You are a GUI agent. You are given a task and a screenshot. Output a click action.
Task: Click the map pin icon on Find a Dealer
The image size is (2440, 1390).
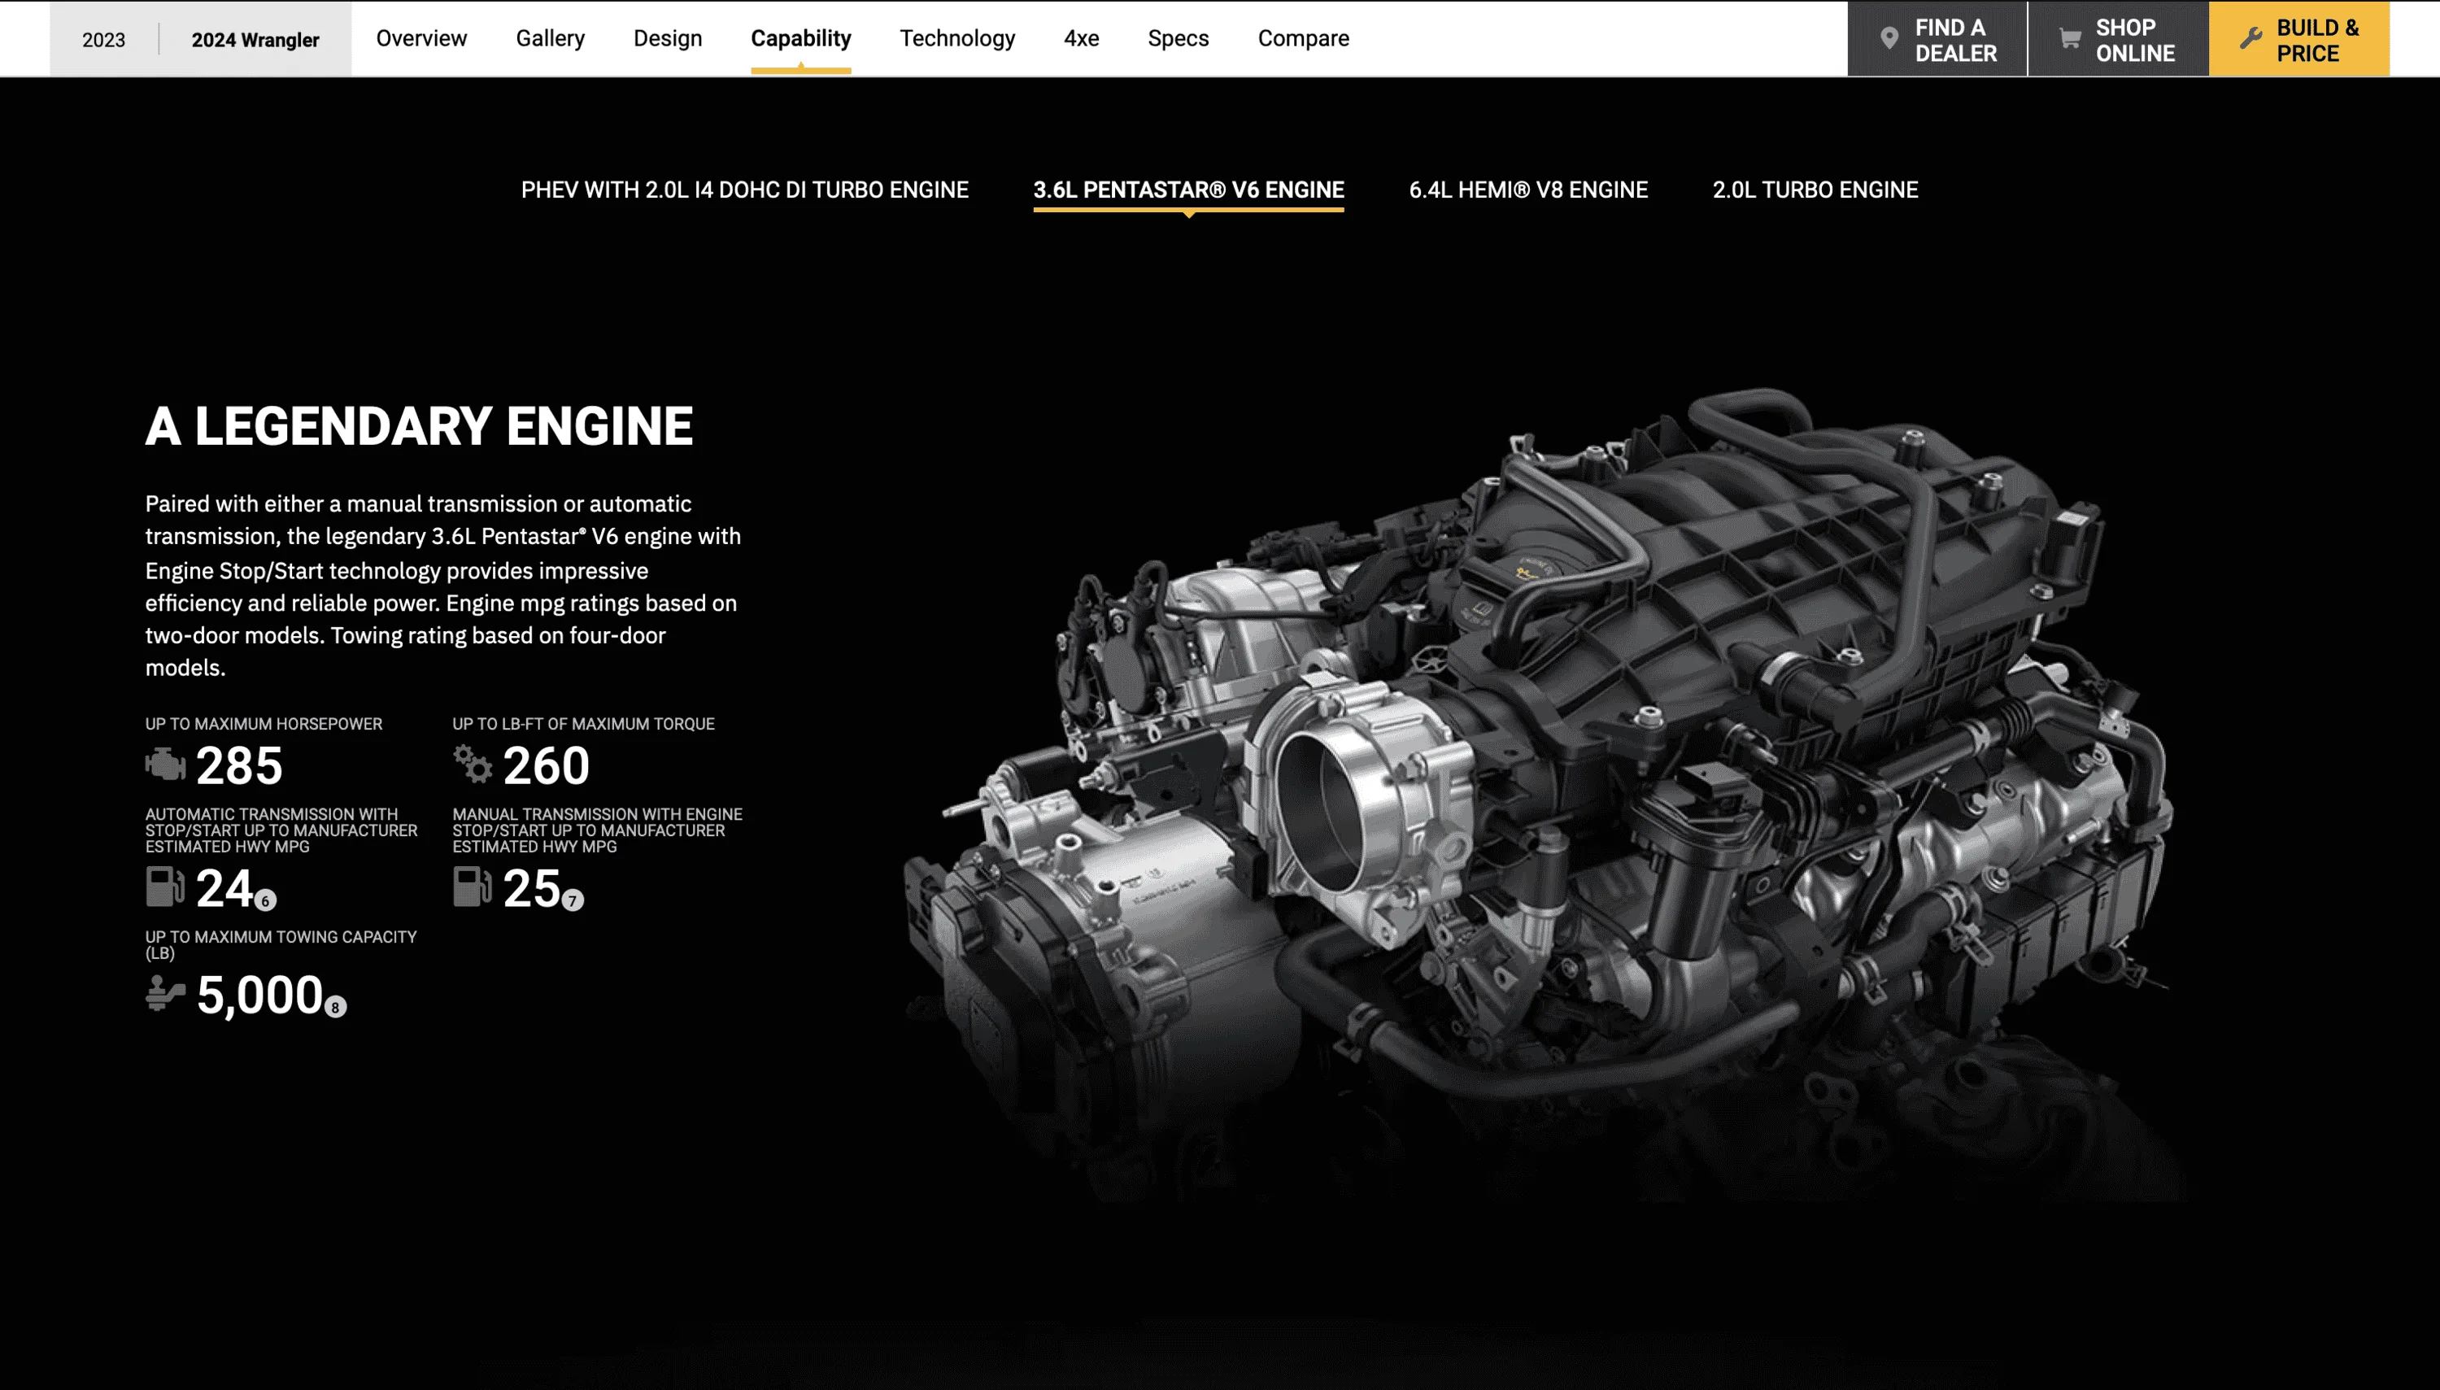[1889, 39]
